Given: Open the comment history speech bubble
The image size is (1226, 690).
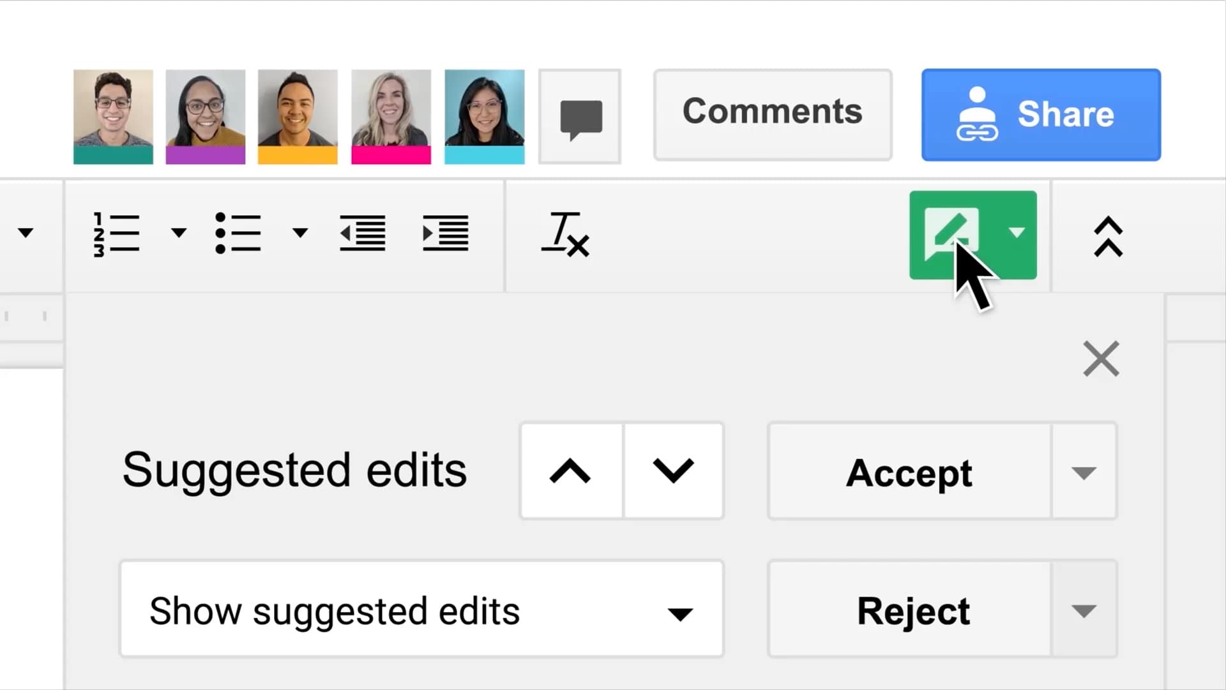Looking at the screenshot, I should [580, 117].
